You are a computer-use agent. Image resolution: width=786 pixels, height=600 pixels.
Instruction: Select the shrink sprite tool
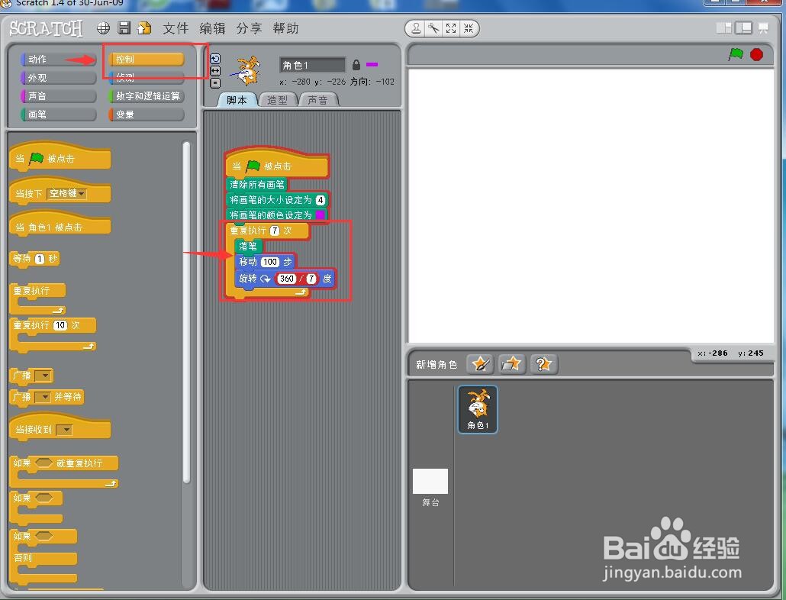point(469,28)
